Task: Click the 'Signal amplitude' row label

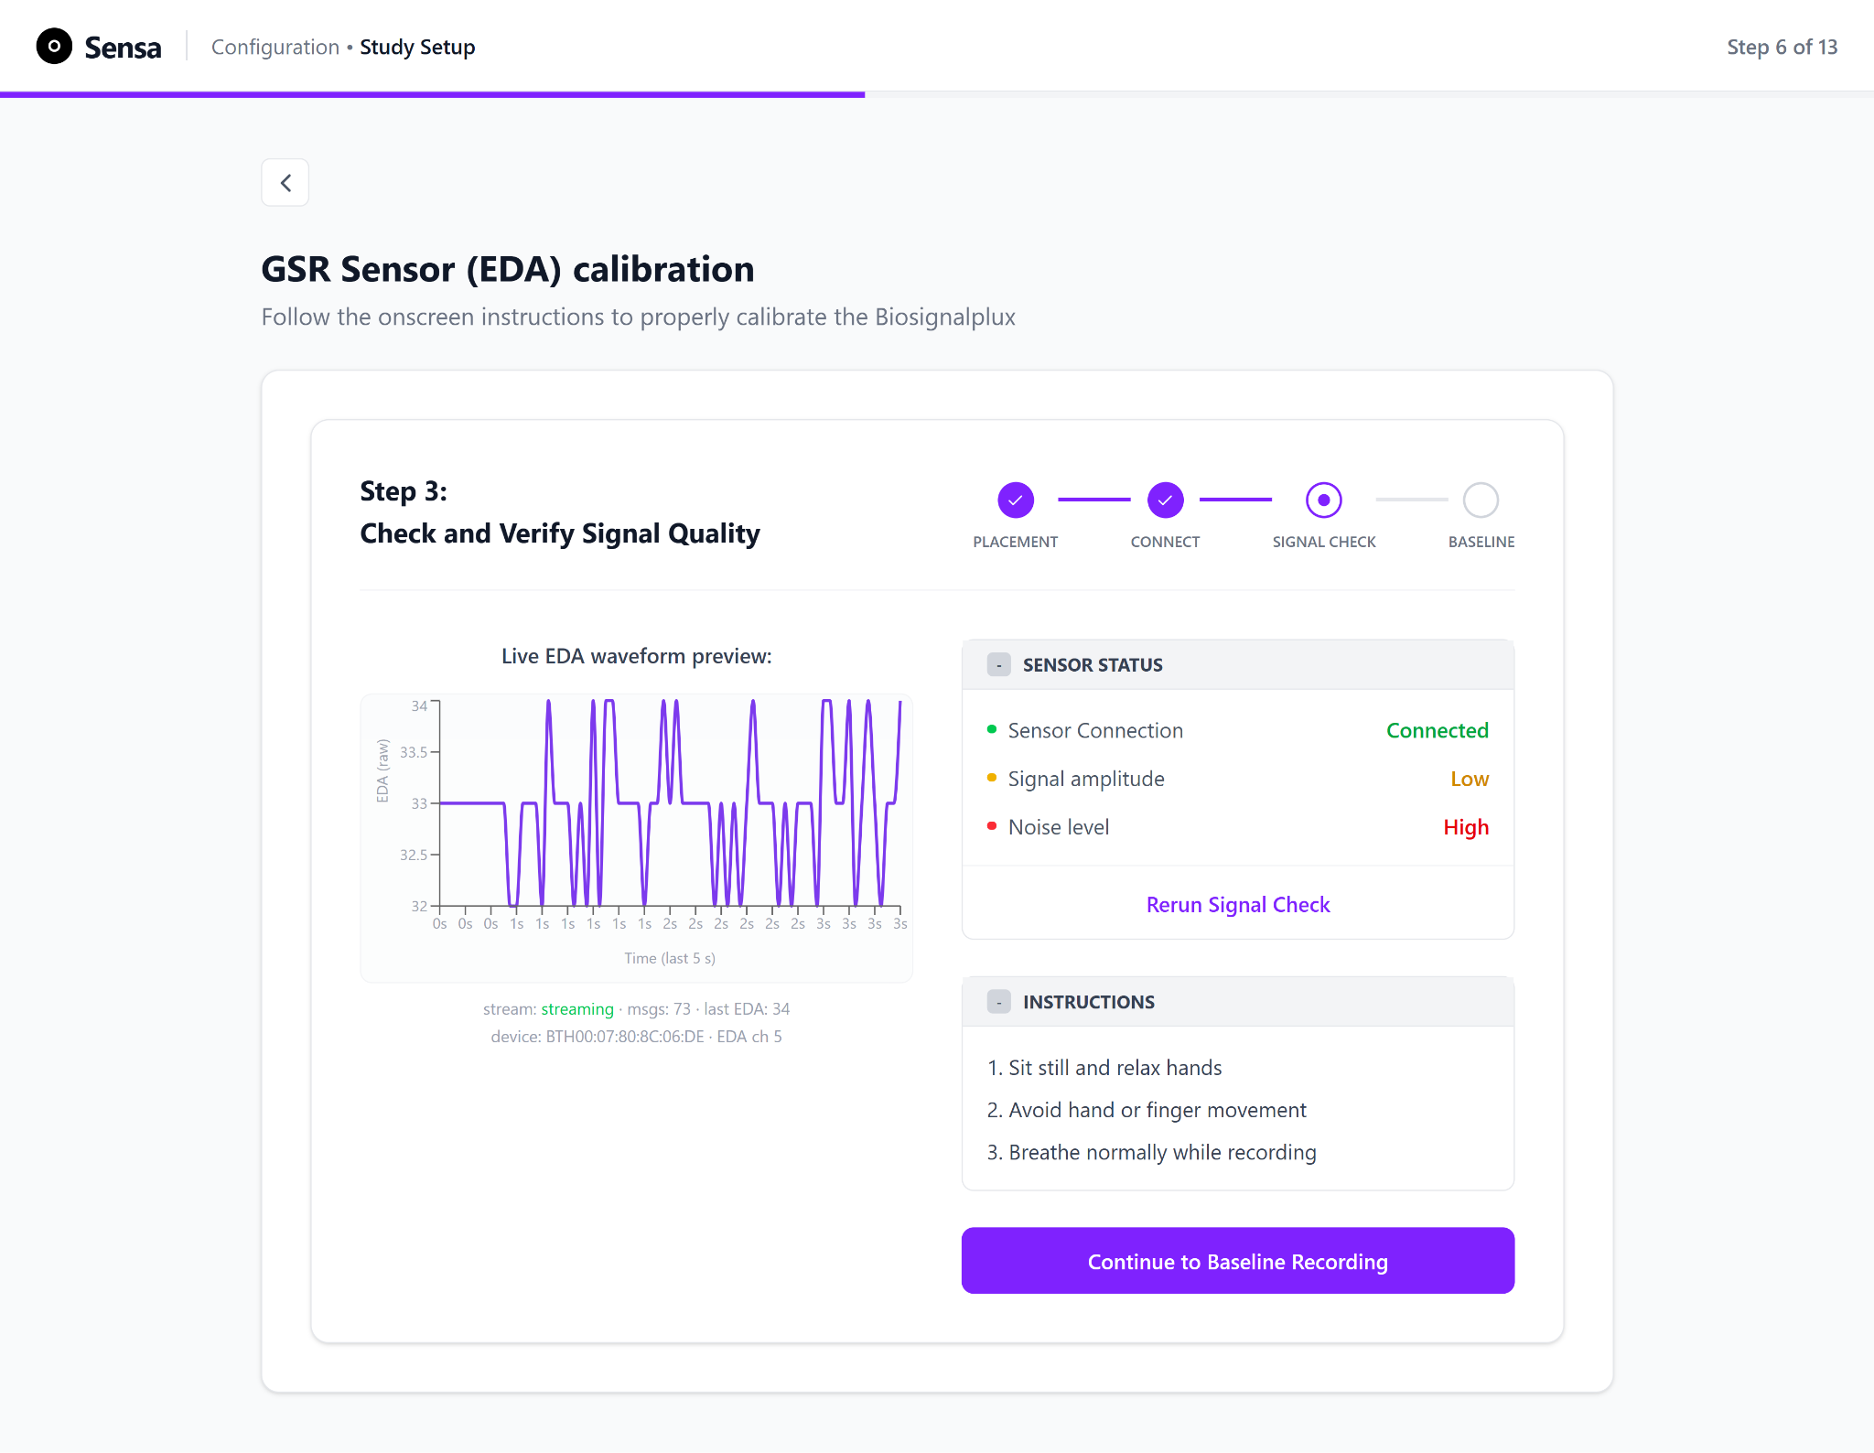Action: pos(1086,779)
